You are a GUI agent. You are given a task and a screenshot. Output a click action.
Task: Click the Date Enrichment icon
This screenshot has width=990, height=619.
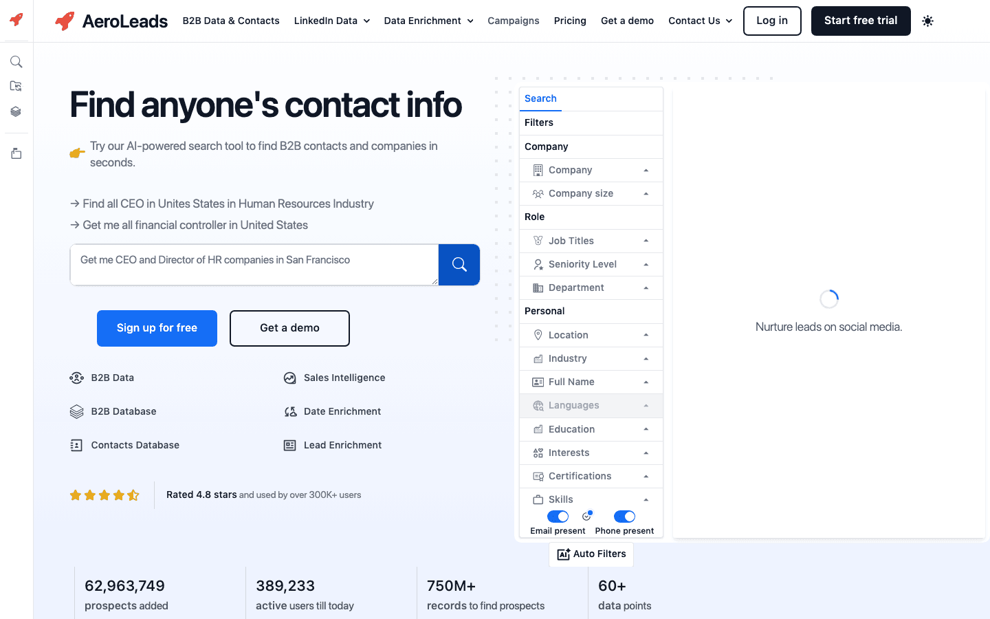tap(290, 411)
